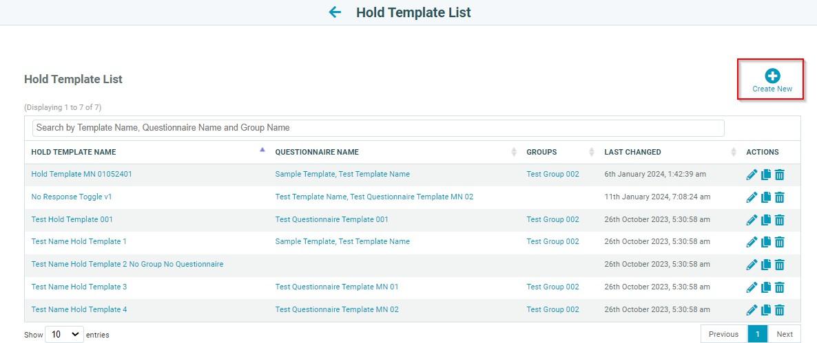Delete Test Name Hold Template 3
817x343 pixels.
coord(780,287)
